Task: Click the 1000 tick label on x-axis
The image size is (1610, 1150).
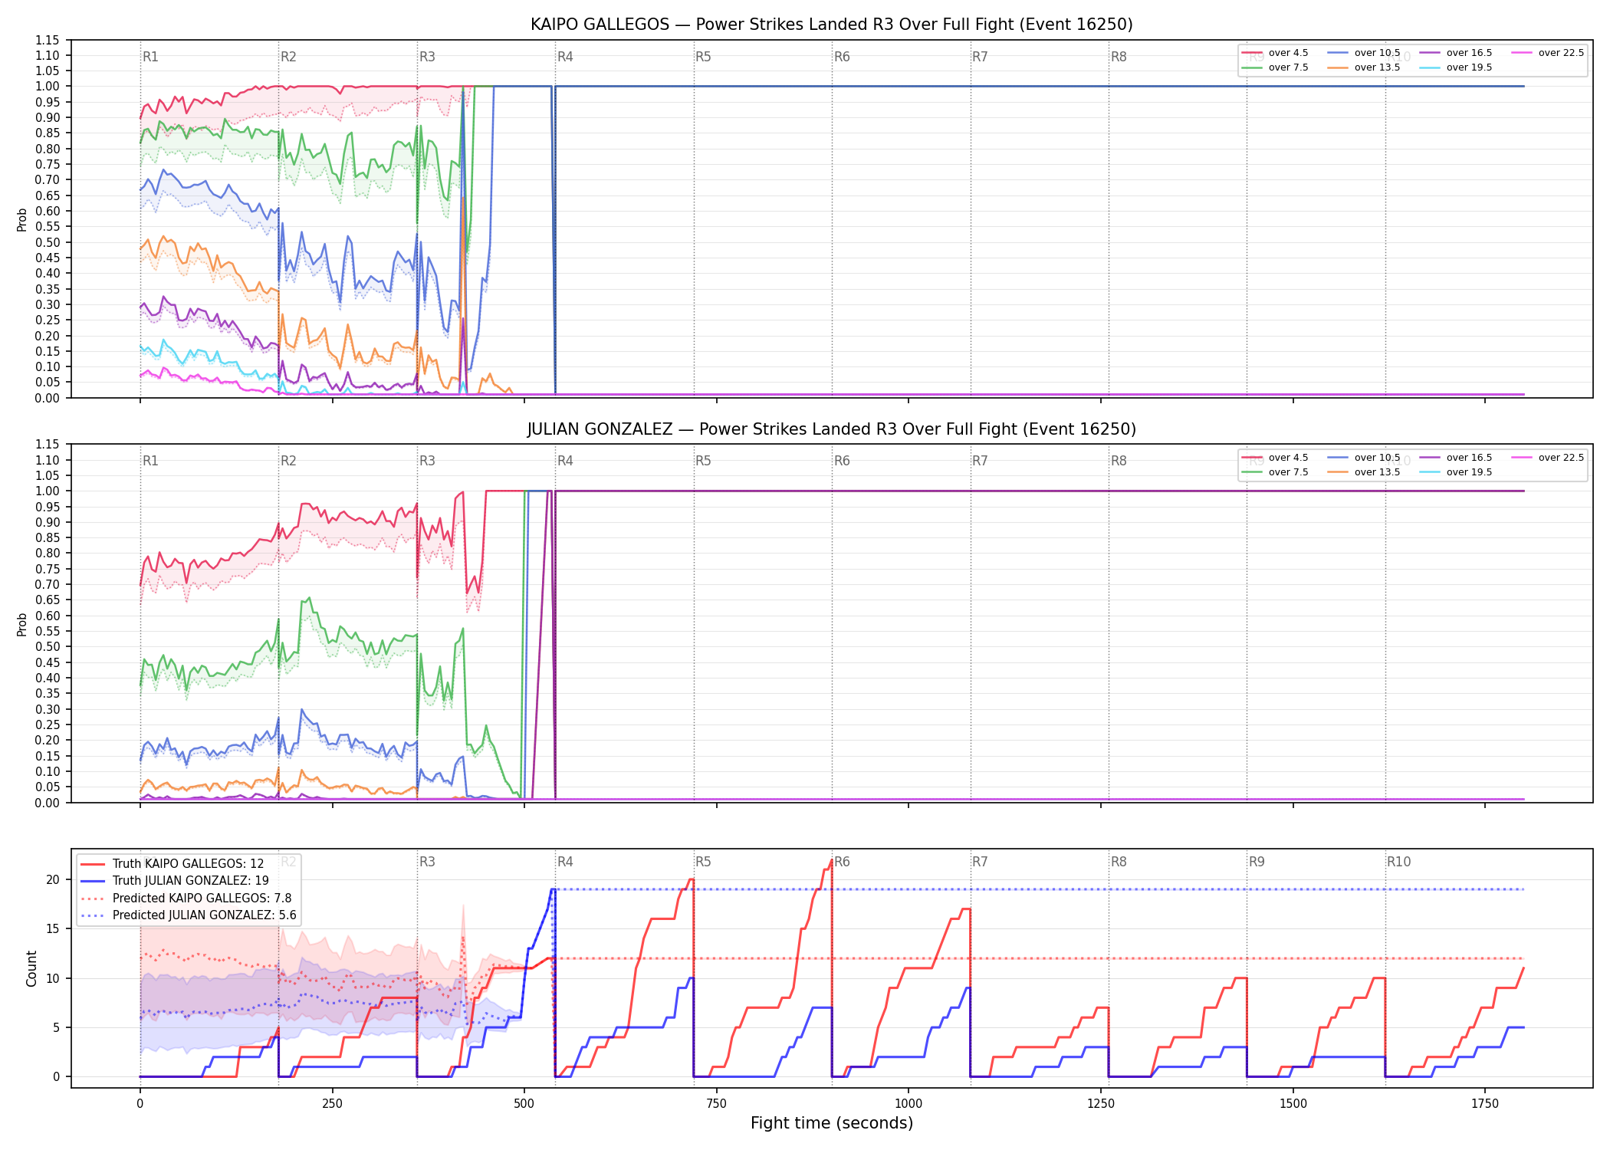Action: 909,1103
